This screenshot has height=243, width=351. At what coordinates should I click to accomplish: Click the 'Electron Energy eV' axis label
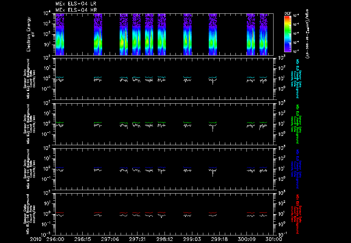point(30,34)
